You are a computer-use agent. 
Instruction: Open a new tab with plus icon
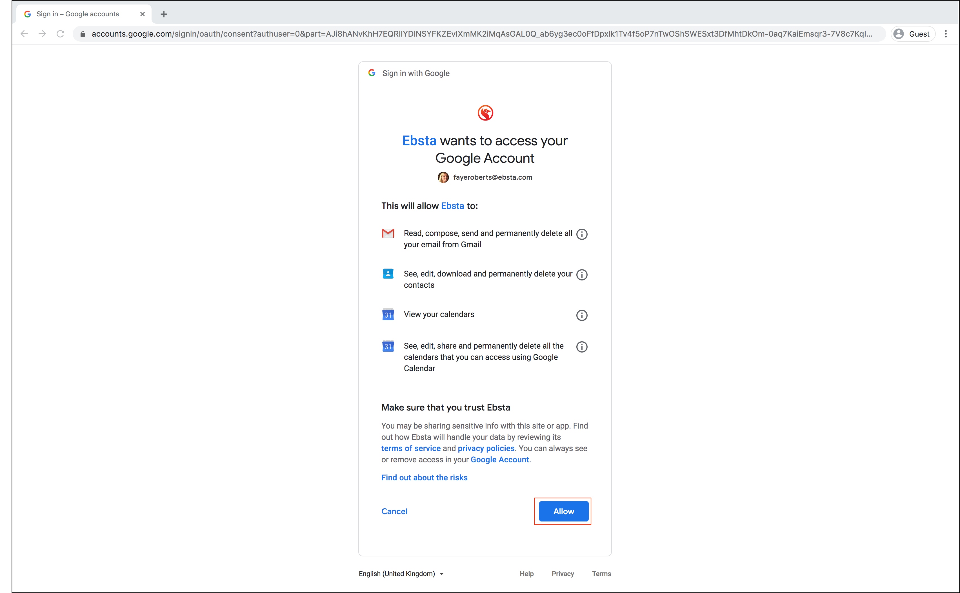coord(164,14)
